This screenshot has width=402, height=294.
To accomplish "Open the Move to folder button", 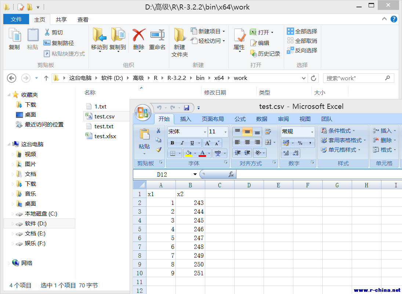I will [x=99, y=39].
